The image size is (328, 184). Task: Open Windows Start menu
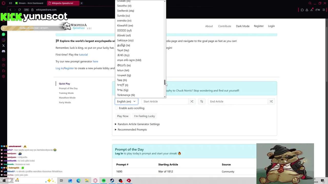click(x=4, y=181)
